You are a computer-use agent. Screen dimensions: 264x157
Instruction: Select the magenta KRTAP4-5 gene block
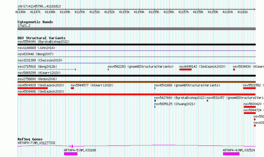point(71,154)
